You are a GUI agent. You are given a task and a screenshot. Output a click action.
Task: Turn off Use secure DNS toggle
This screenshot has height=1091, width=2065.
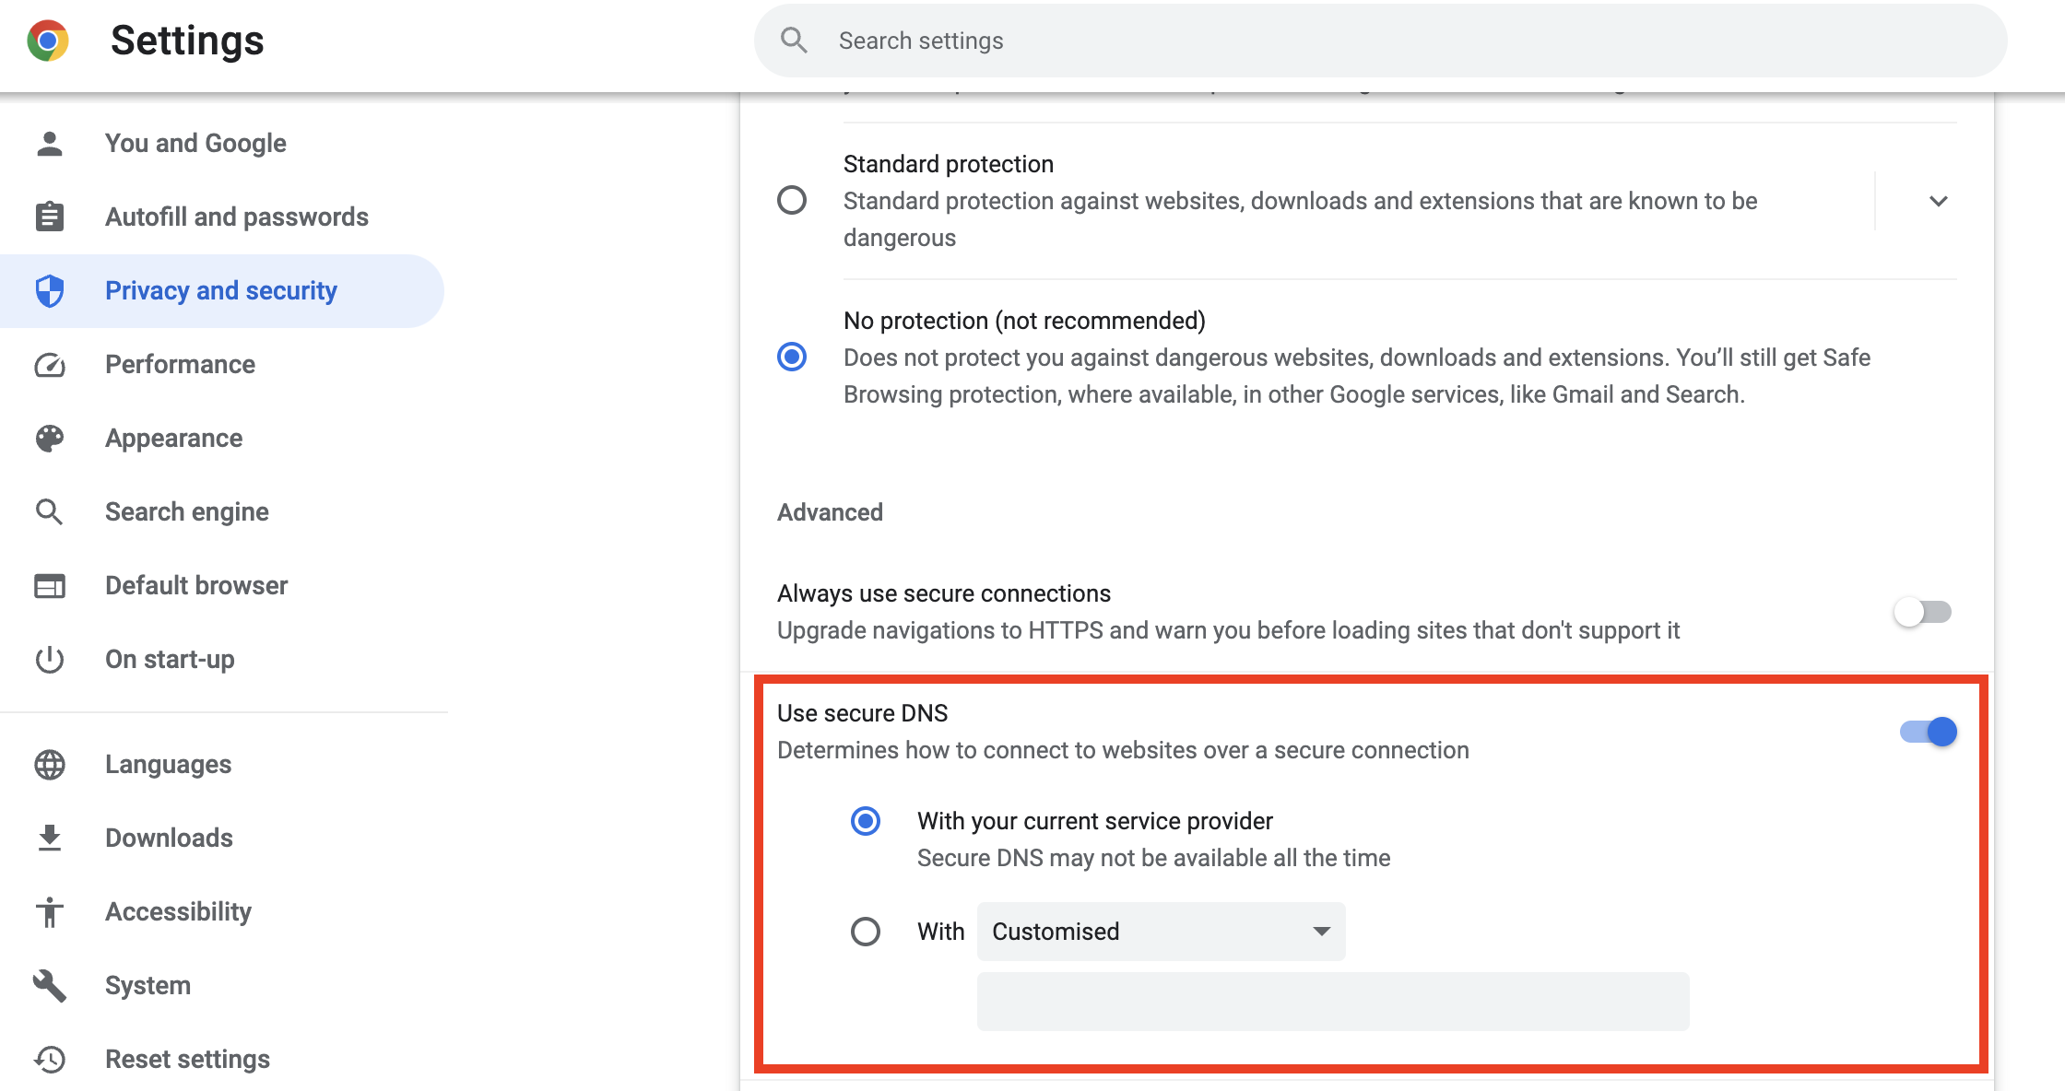tap(1929, 732)
